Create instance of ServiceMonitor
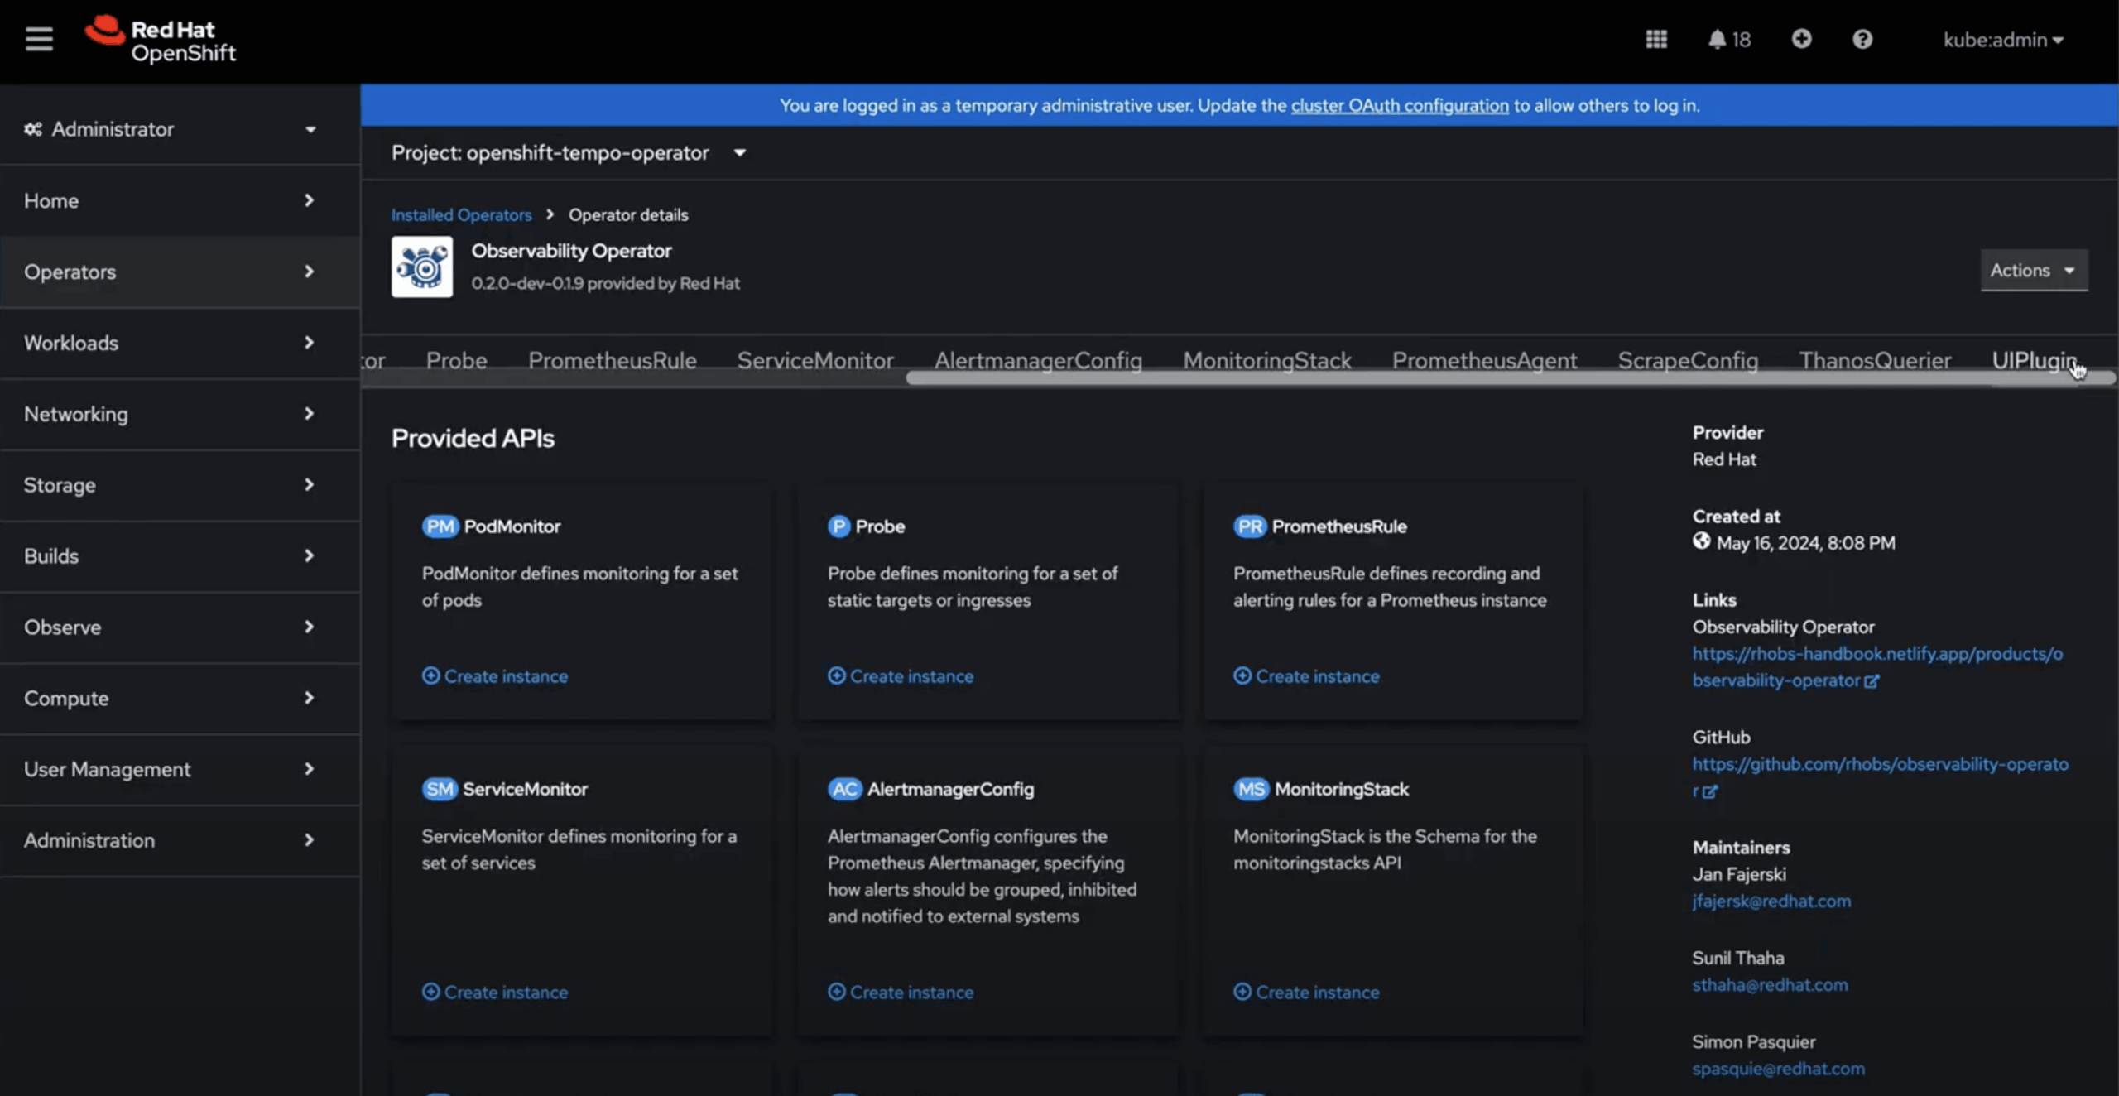 (x=495, y=993)
